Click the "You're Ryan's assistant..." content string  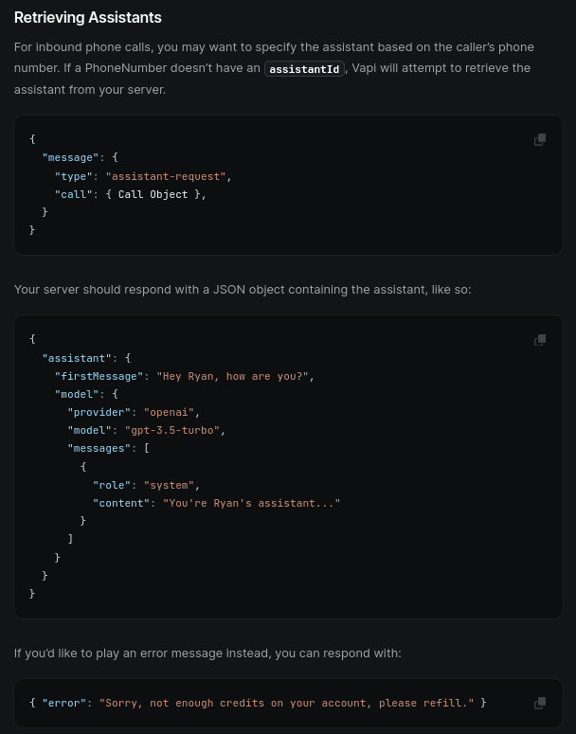coord(251,503)
